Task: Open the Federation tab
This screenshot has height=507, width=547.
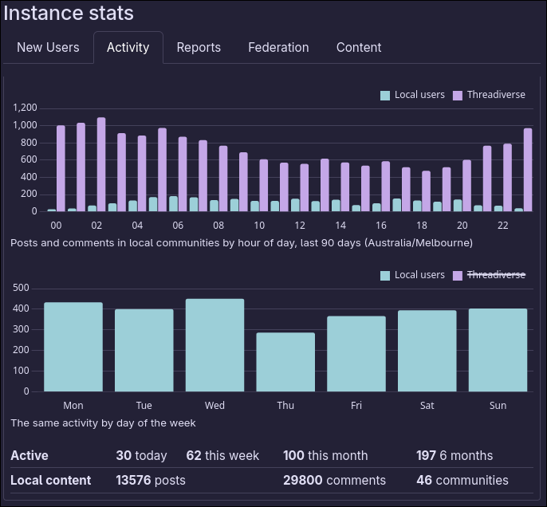Action: click(278, 47)
